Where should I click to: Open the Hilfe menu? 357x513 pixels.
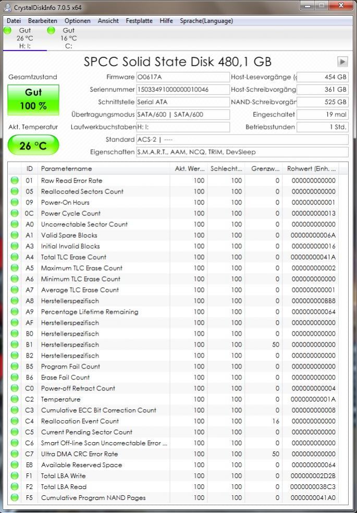(x=166, y=21)
